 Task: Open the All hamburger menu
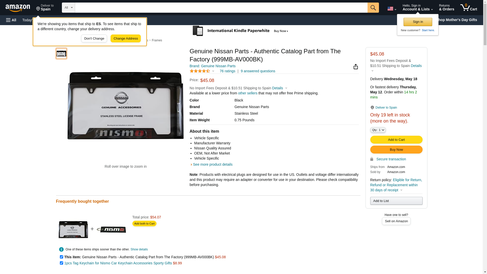tap(11, 20)
